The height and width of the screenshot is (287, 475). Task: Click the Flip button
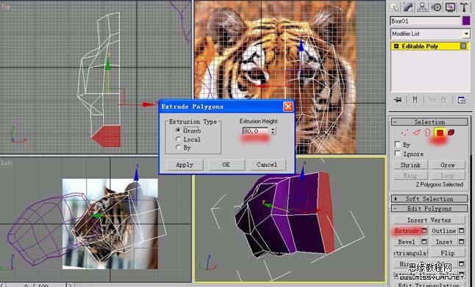point(448,253)
